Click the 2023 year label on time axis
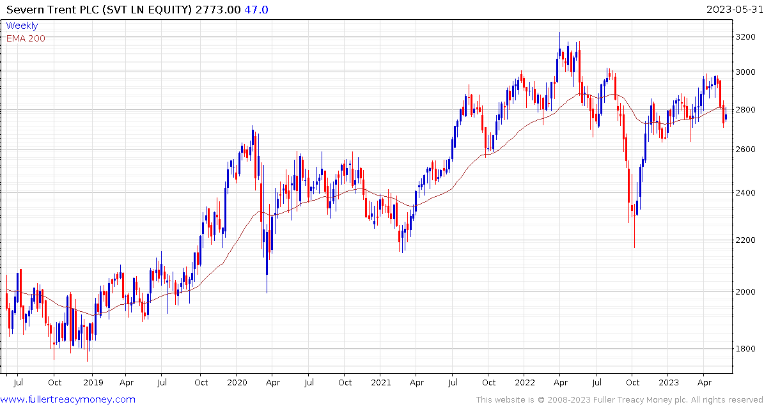 coord(667,383)
